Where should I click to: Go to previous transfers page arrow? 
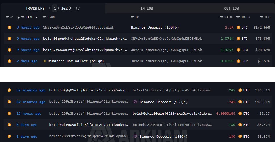[x=50, y=8]
